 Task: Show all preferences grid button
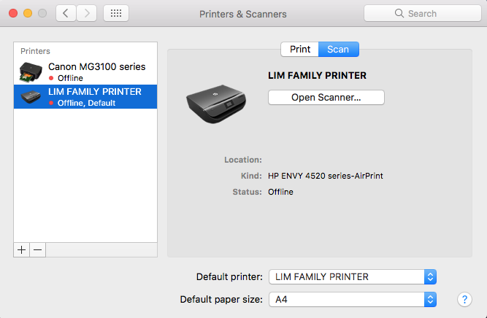(116, 14)
